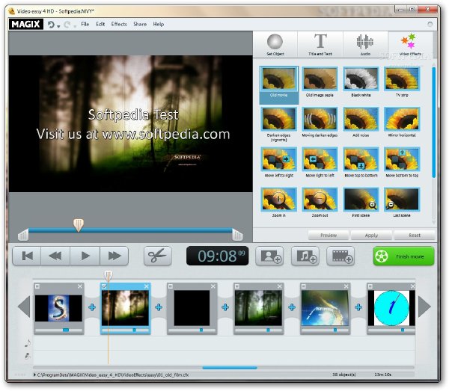The height and width of the screenshot is (391, 449).
Task: Click the Reset button
Action: tap(415, 235)
